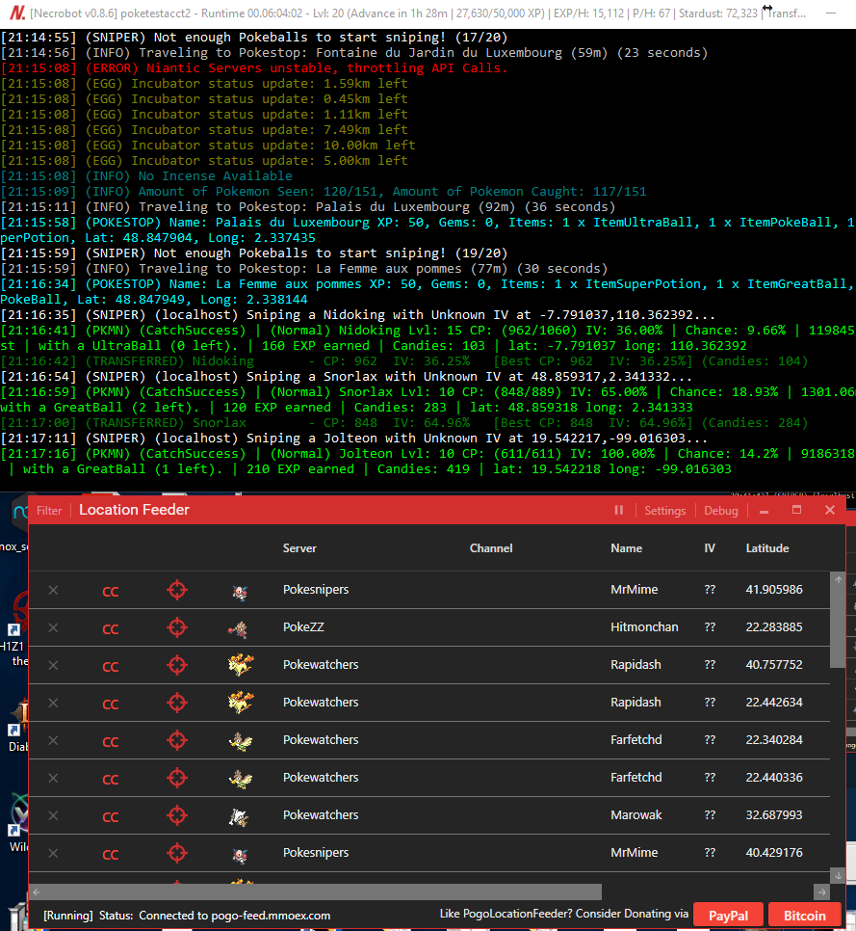Viewport: 856px width, 931px height.
Task: Maximize the Location Feeder window
Action: click(796, 510)
